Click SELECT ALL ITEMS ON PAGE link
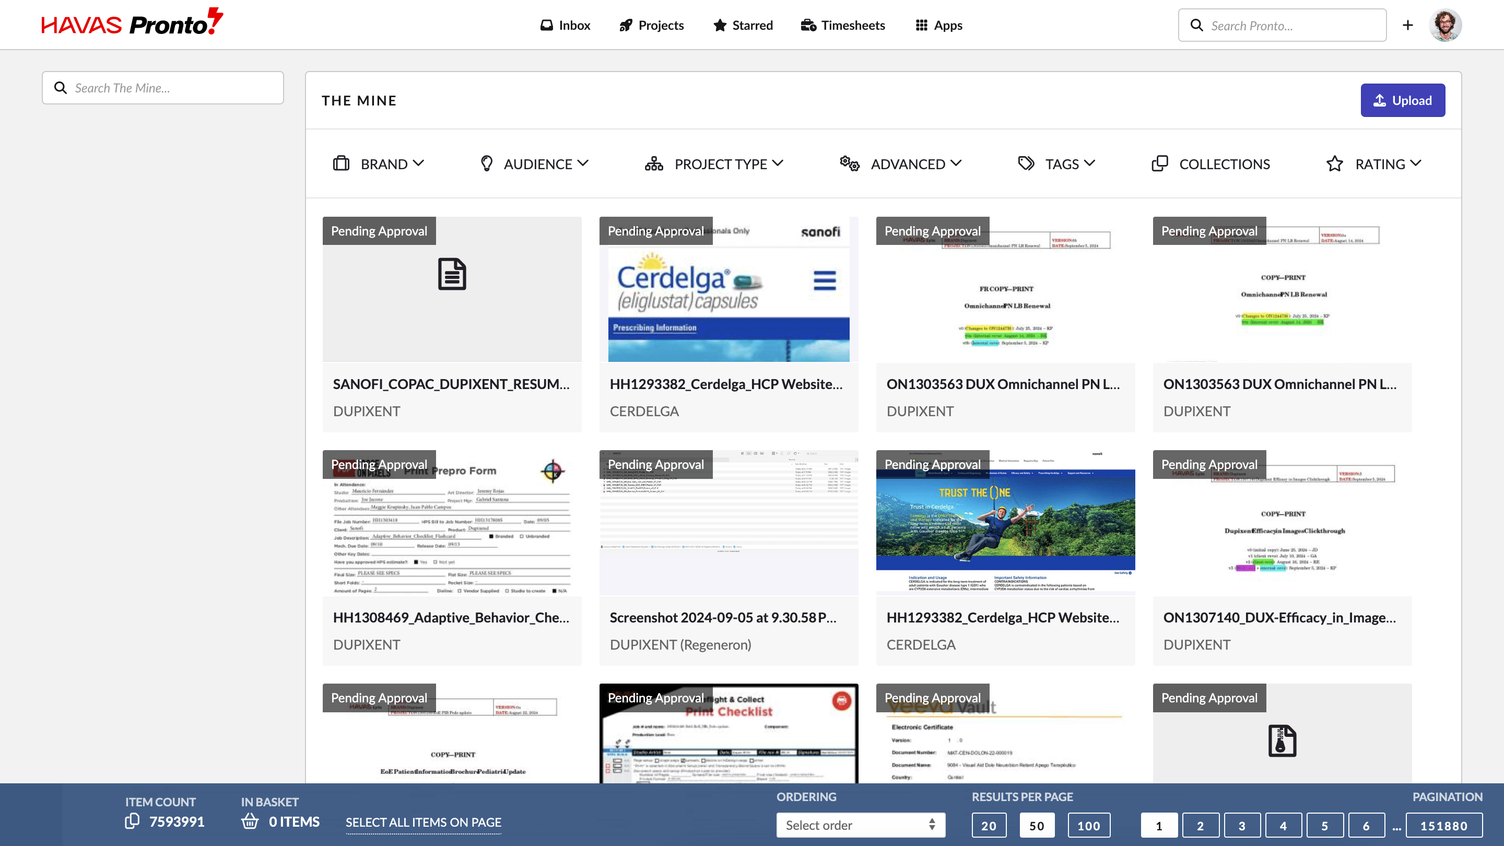The height and width of the screenshot is (846, 1504). (424, 822)
